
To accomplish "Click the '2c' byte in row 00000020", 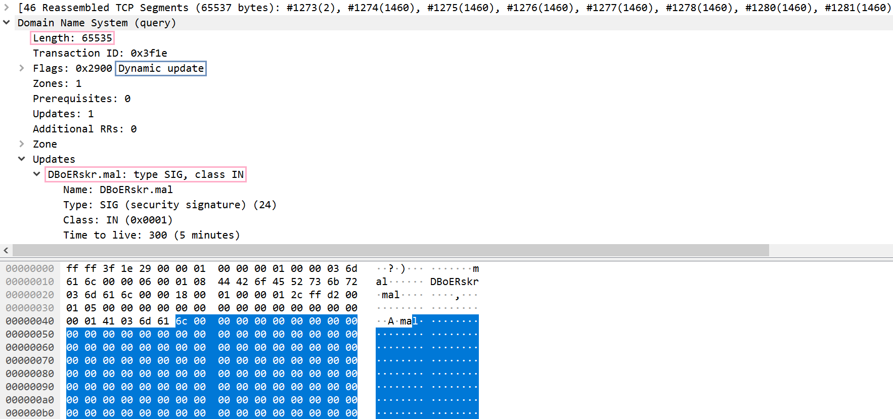I will click(297, 295).
